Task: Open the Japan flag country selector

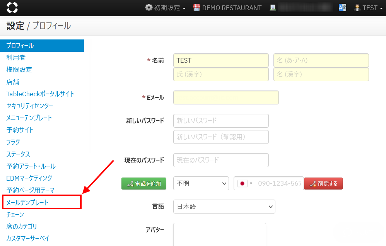Action: coord(245,183)
